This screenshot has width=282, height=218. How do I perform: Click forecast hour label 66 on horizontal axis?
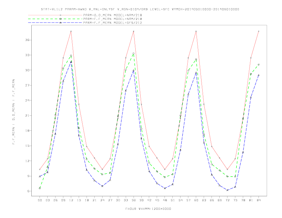[212, 200]
